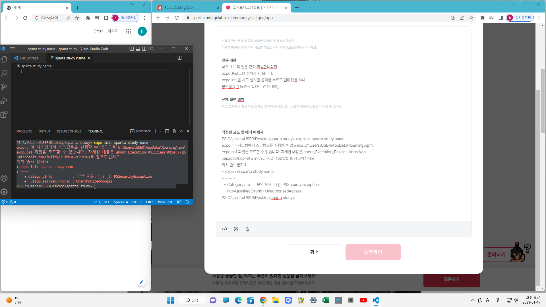Insert an image into the question form

click(x=236, y=229)
